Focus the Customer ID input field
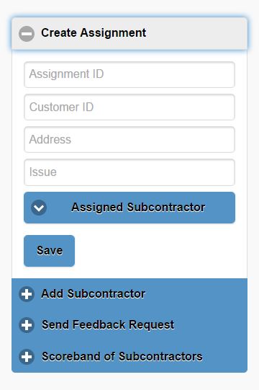 129,107
